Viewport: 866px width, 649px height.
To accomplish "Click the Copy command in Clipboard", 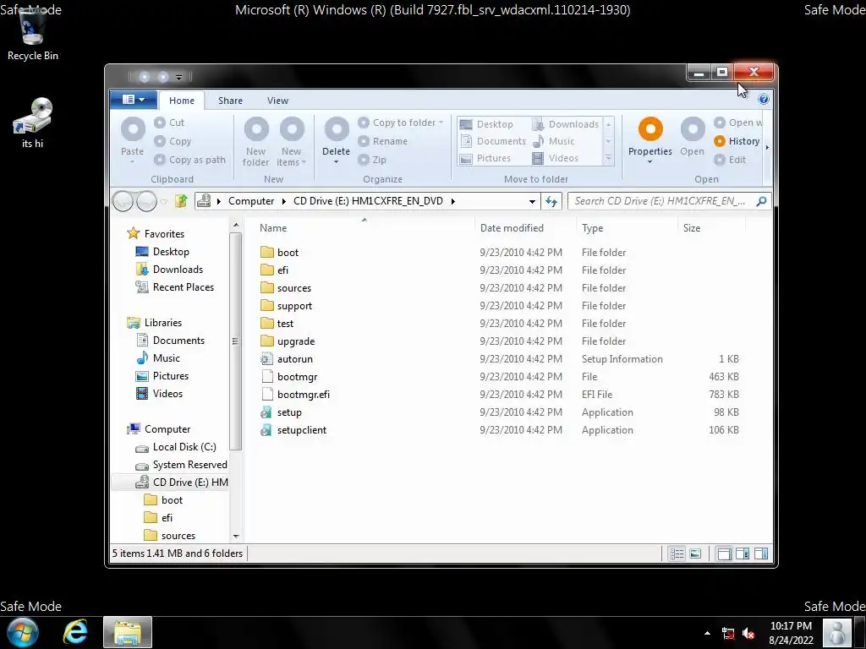I will click(173, 141).
